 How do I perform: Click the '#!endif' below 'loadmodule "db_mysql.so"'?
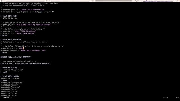pos(4,72)
